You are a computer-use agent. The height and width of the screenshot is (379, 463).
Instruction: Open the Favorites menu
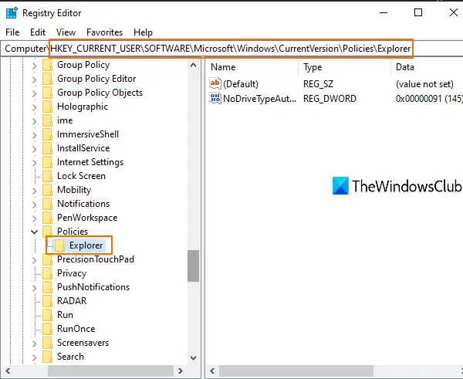coord(104,32)
